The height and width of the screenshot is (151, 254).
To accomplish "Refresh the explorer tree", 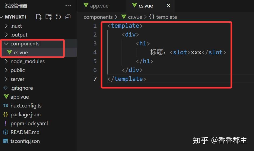I will point(58,17).
